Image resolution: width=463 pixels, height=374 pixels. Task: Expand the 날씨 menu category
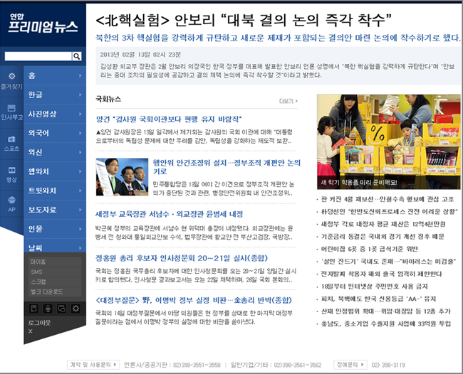pyautogui.click(x=53, y=247)
